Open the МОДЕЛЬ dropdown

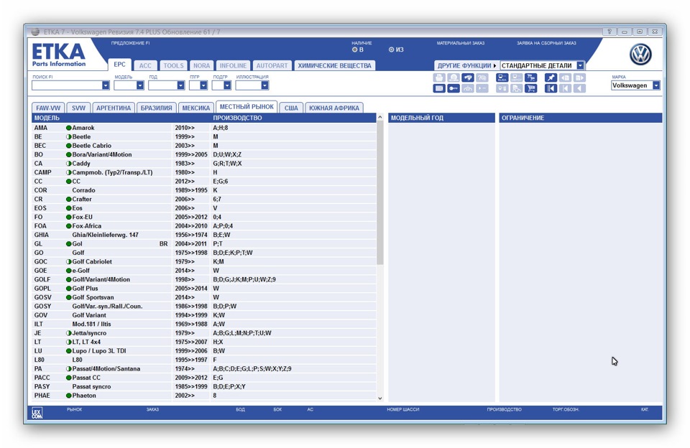tap(140, 85)
